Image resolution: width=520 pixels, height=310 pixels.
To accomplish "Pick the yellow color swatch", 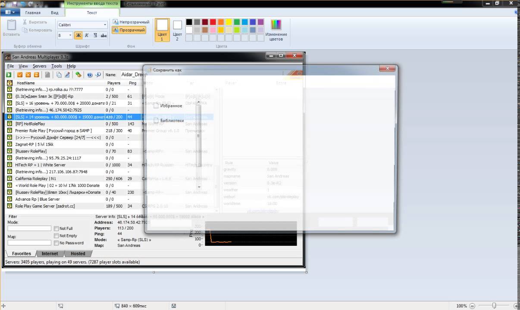I will point(229,22).
